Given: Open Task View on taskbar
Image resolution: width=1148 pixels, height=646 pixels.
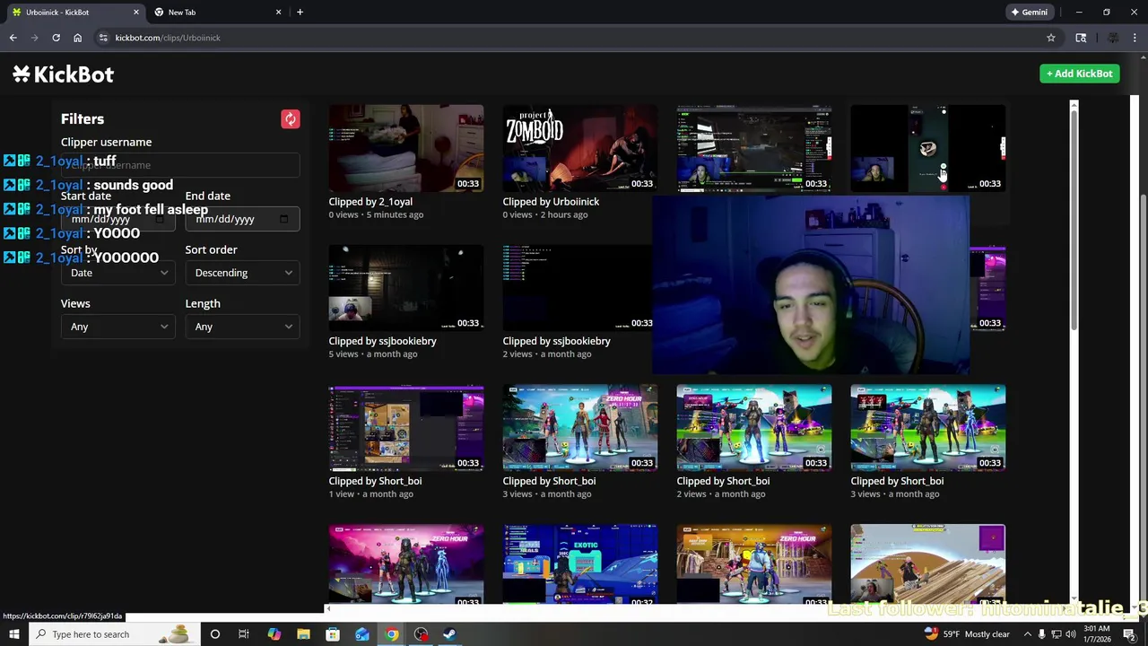Looking at the screenshot, I should (244, 634).
